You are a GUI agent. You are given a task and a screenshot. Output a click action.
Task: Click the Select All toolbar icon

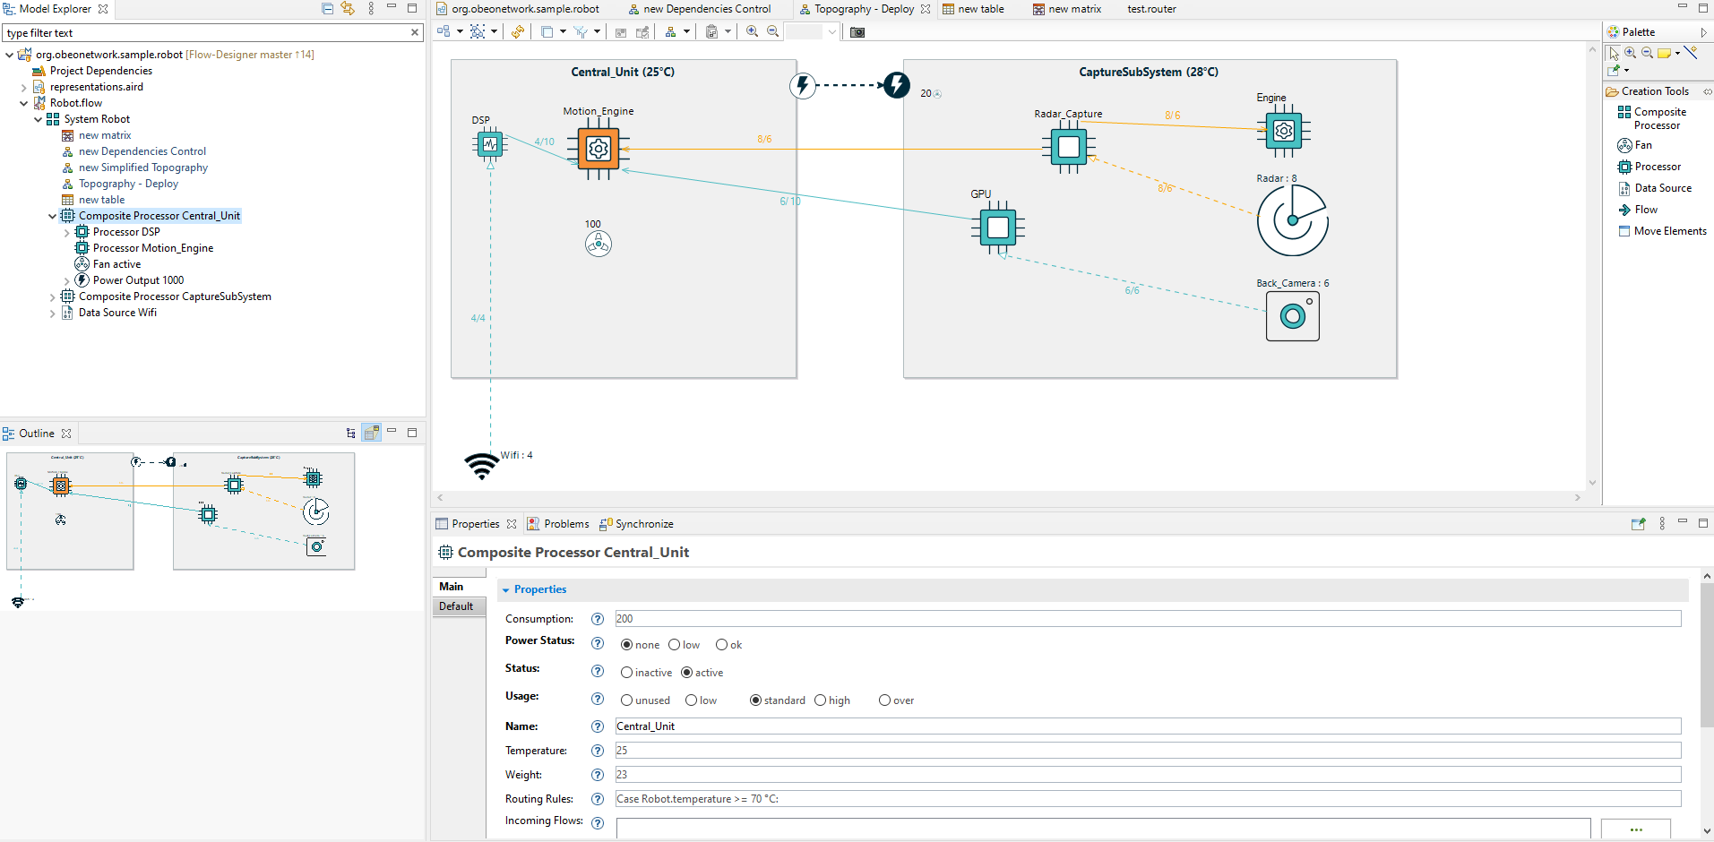click(478, 31)
